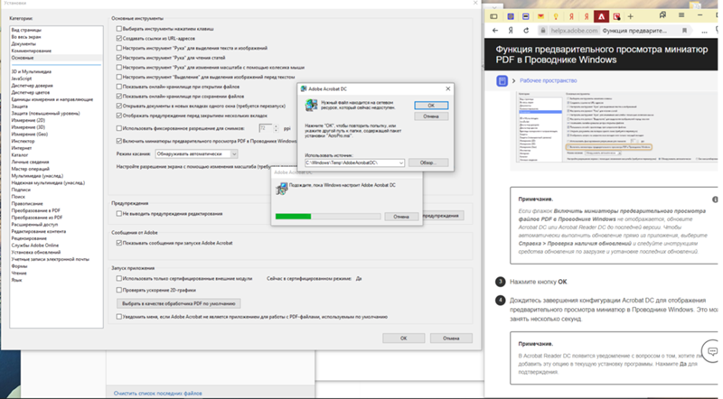This screenshot has height=399, width=723.
Task: Select 'Документы' category
Action: (x=23, y=43)
